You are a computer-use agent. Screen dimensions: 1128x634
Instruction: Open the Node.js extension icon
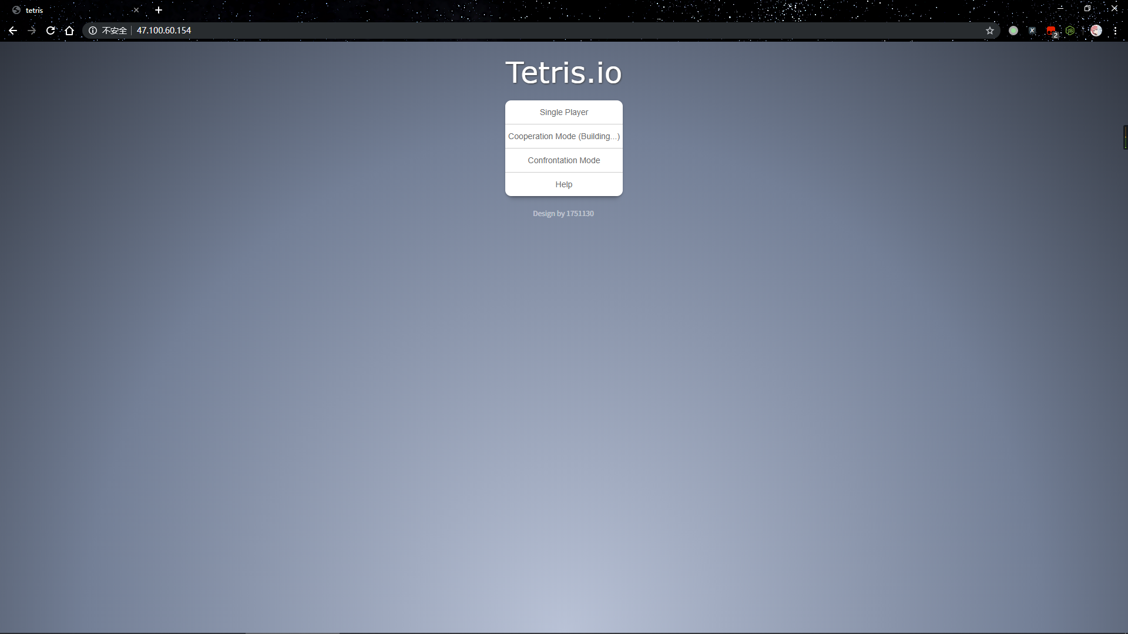pos(1070,31)
